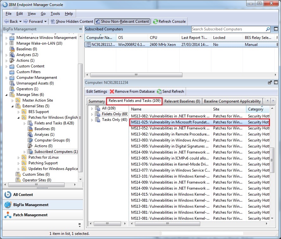Collapse the External Sites (5) node
This screenshot has width=281, height=239.
tap(12, 106)
